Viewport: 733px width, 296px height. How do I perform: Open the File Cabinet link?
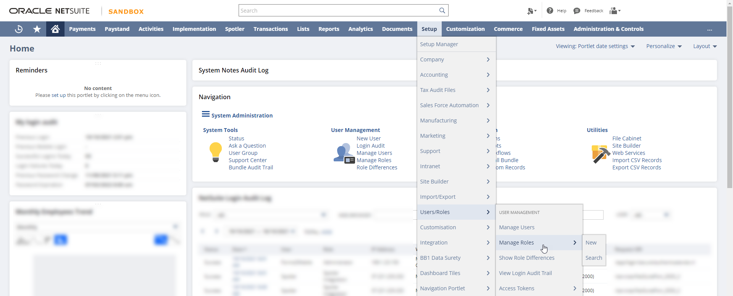[x=626, y=138]
